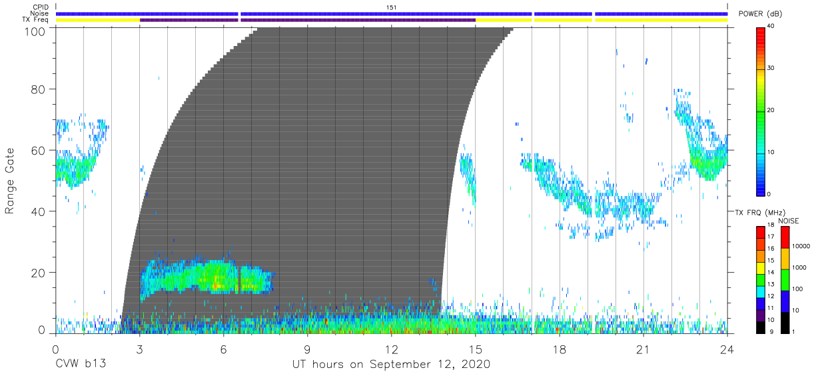Click the POWER scale tick label 40
The width and height of the screenshot is (818, 378).
[x=771, y=26]
